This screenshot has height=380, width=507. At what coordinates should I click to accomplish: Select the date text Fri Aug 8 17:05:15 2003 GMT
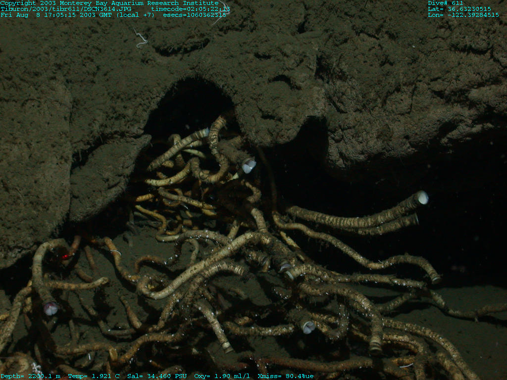[x=56, y=15]
